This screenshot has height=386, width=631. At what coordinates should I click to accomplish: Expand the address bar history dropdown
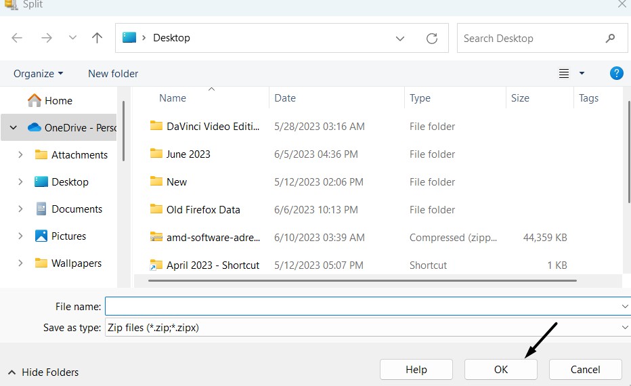pos(400,39)
